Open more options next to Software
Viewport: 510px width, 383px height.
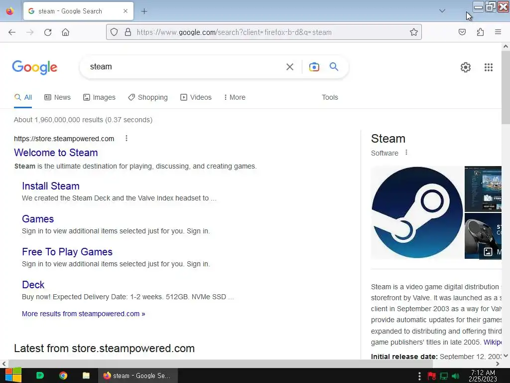click(x=406, y=153)
